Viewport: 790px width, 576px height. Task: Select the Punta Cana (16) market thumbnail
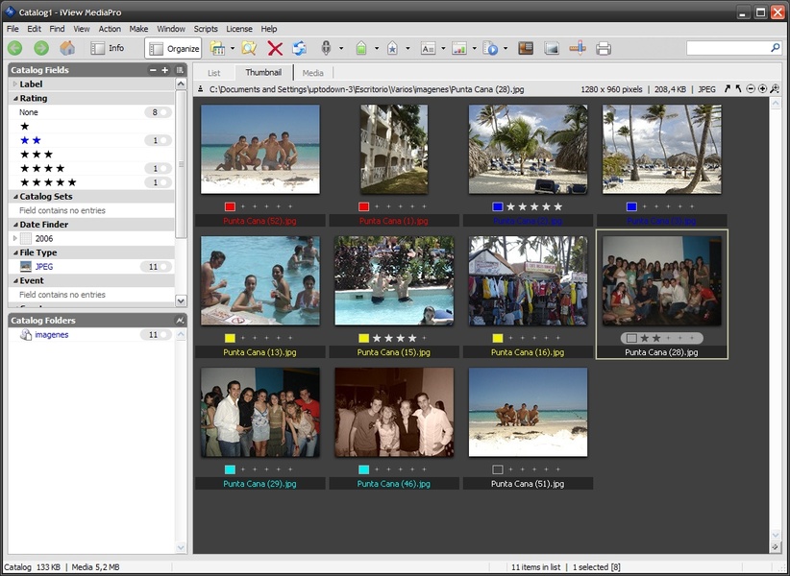coord(528,280)
